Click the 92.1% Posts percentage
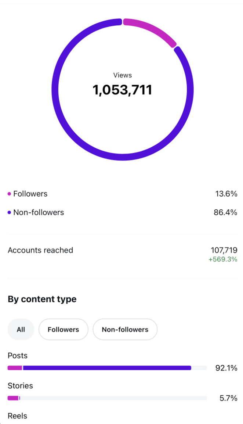Image resolution: width=243 pixels, height=424 pixels. 226,368
